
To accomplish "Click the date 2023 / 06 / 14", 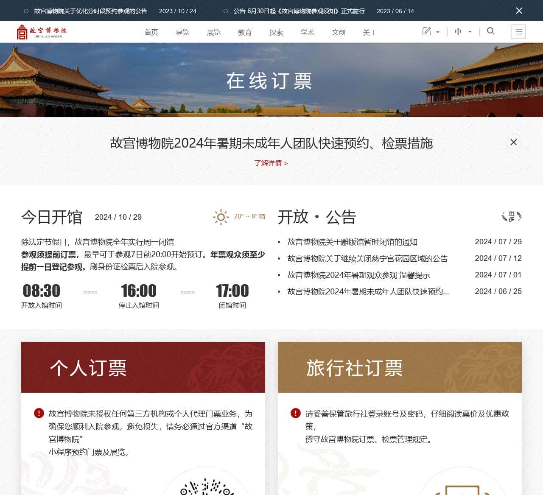I will click(x=395, y=11).
